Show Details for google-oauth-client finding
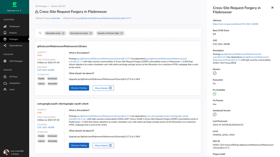The width and height of the screenshot is (280, 157). point(103,145)
